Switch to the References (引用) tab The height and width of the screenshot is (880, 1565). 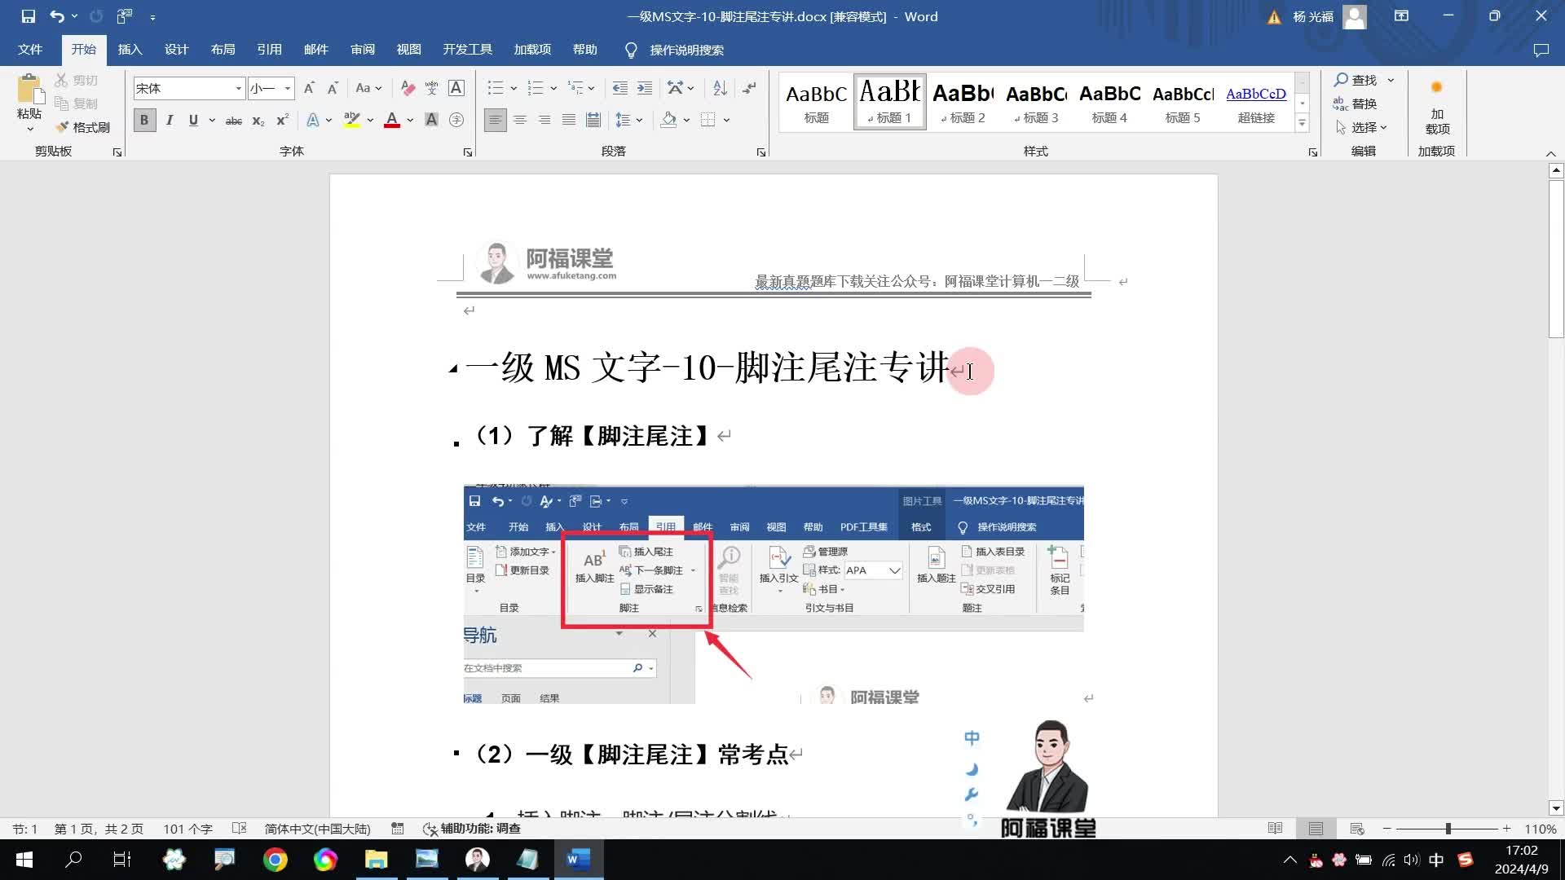coord(269,50)
